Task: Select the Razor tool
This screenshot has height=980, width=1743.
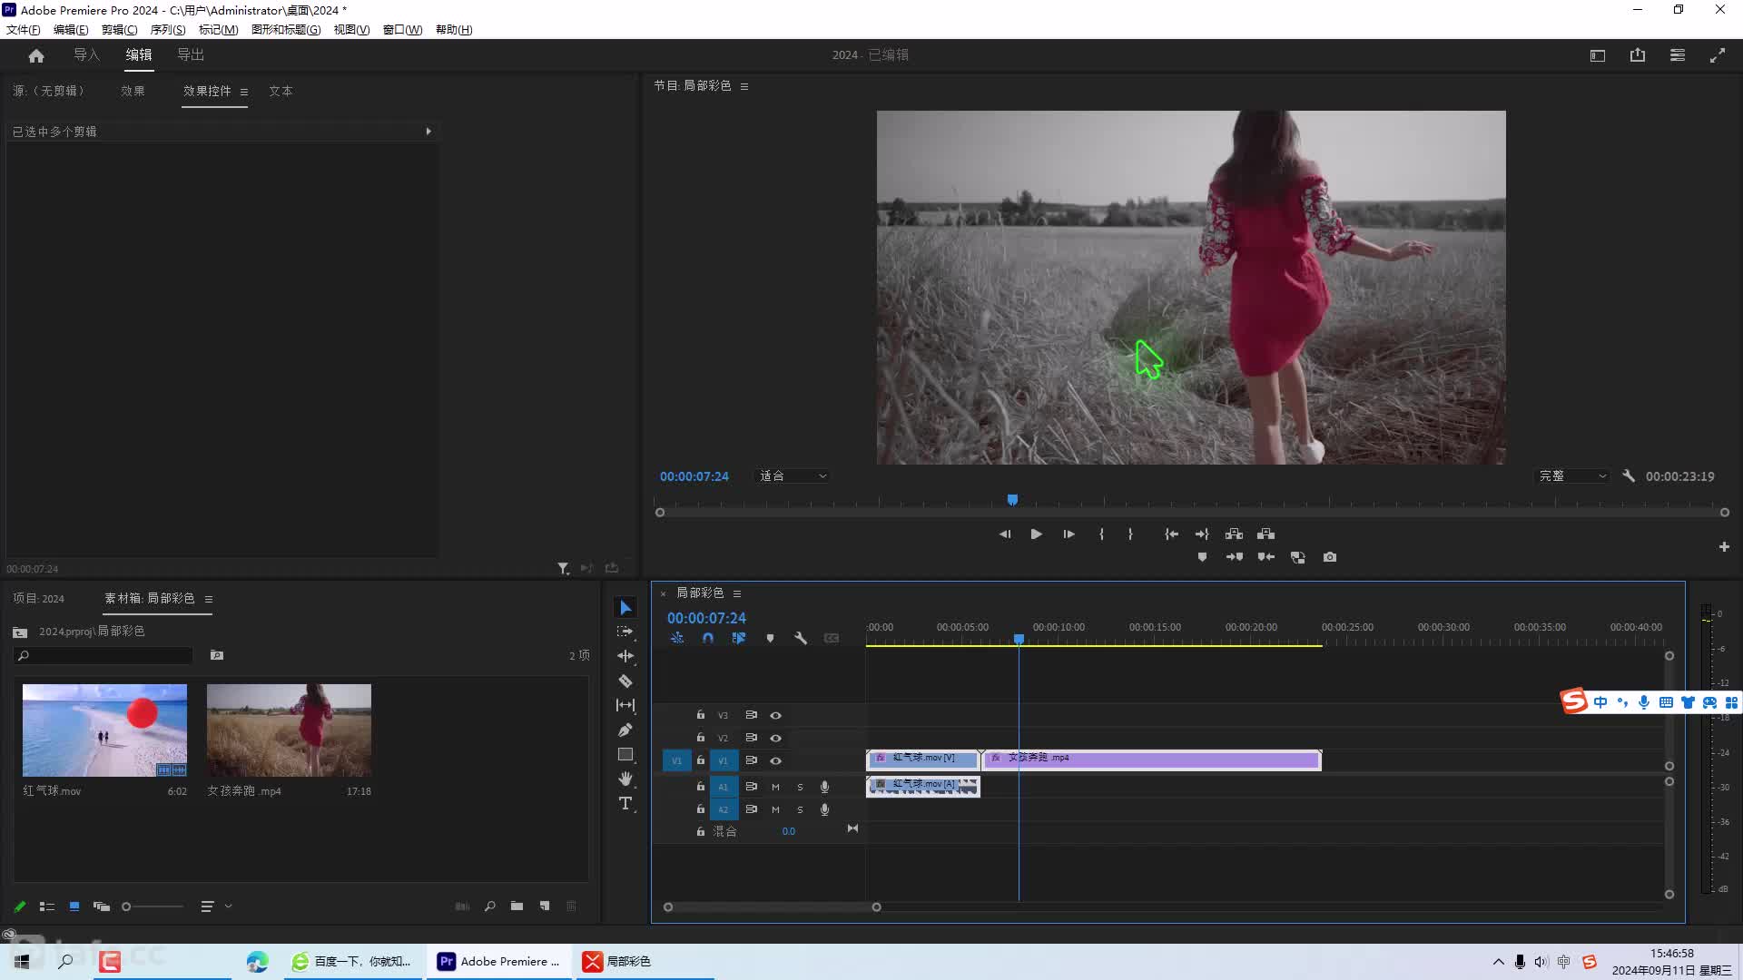Action: (625, 681)
